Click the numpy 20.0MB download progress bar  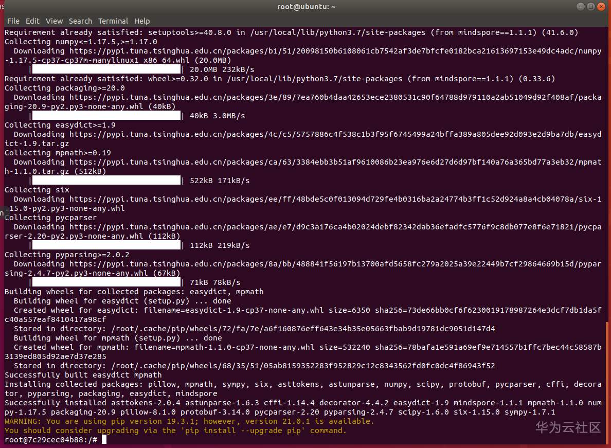tap(106, 69)
